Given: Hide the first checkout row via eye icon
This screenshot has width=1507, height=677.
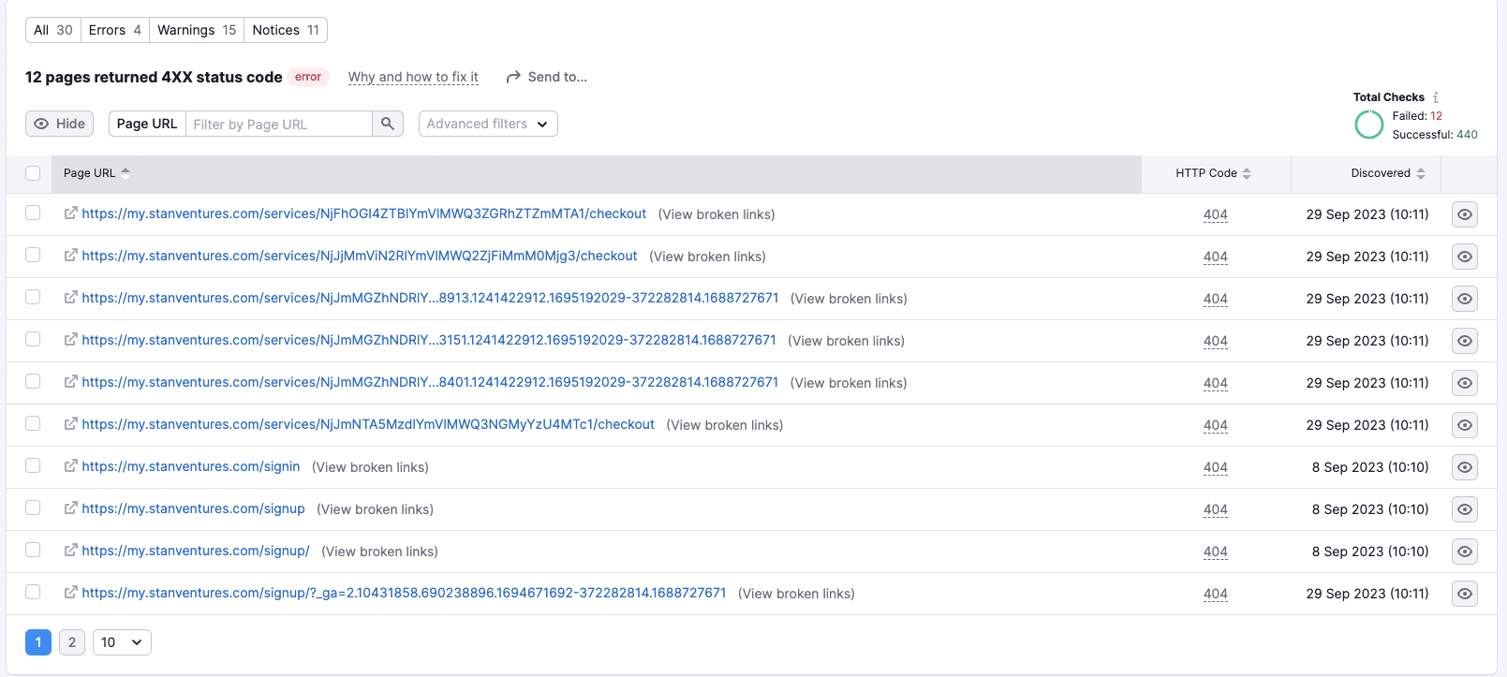Looking at the screenshot, I should 1464,214.
